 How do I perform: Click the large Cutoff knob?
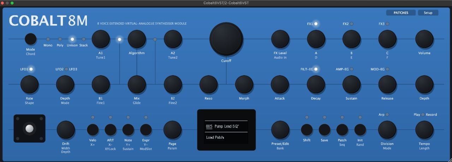click(226, 39)
